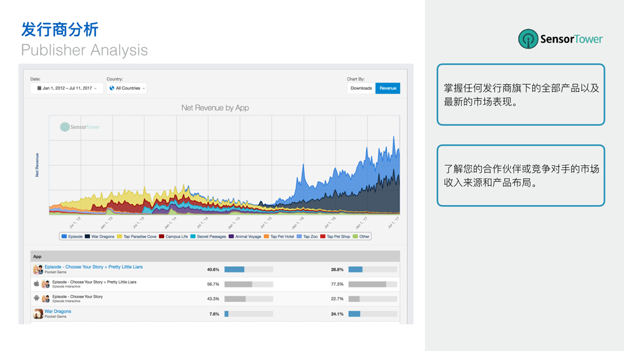Open the date range dropdown
The width and height of the screenshot is (624, 351).
67,89
